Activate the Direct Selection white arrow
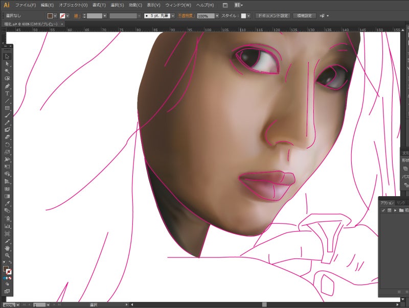409x308 pixels. pos(7,64)
